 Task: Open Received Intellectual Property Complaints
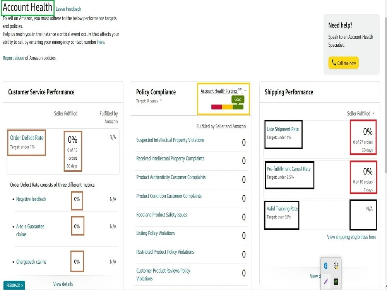coord(170,158)
